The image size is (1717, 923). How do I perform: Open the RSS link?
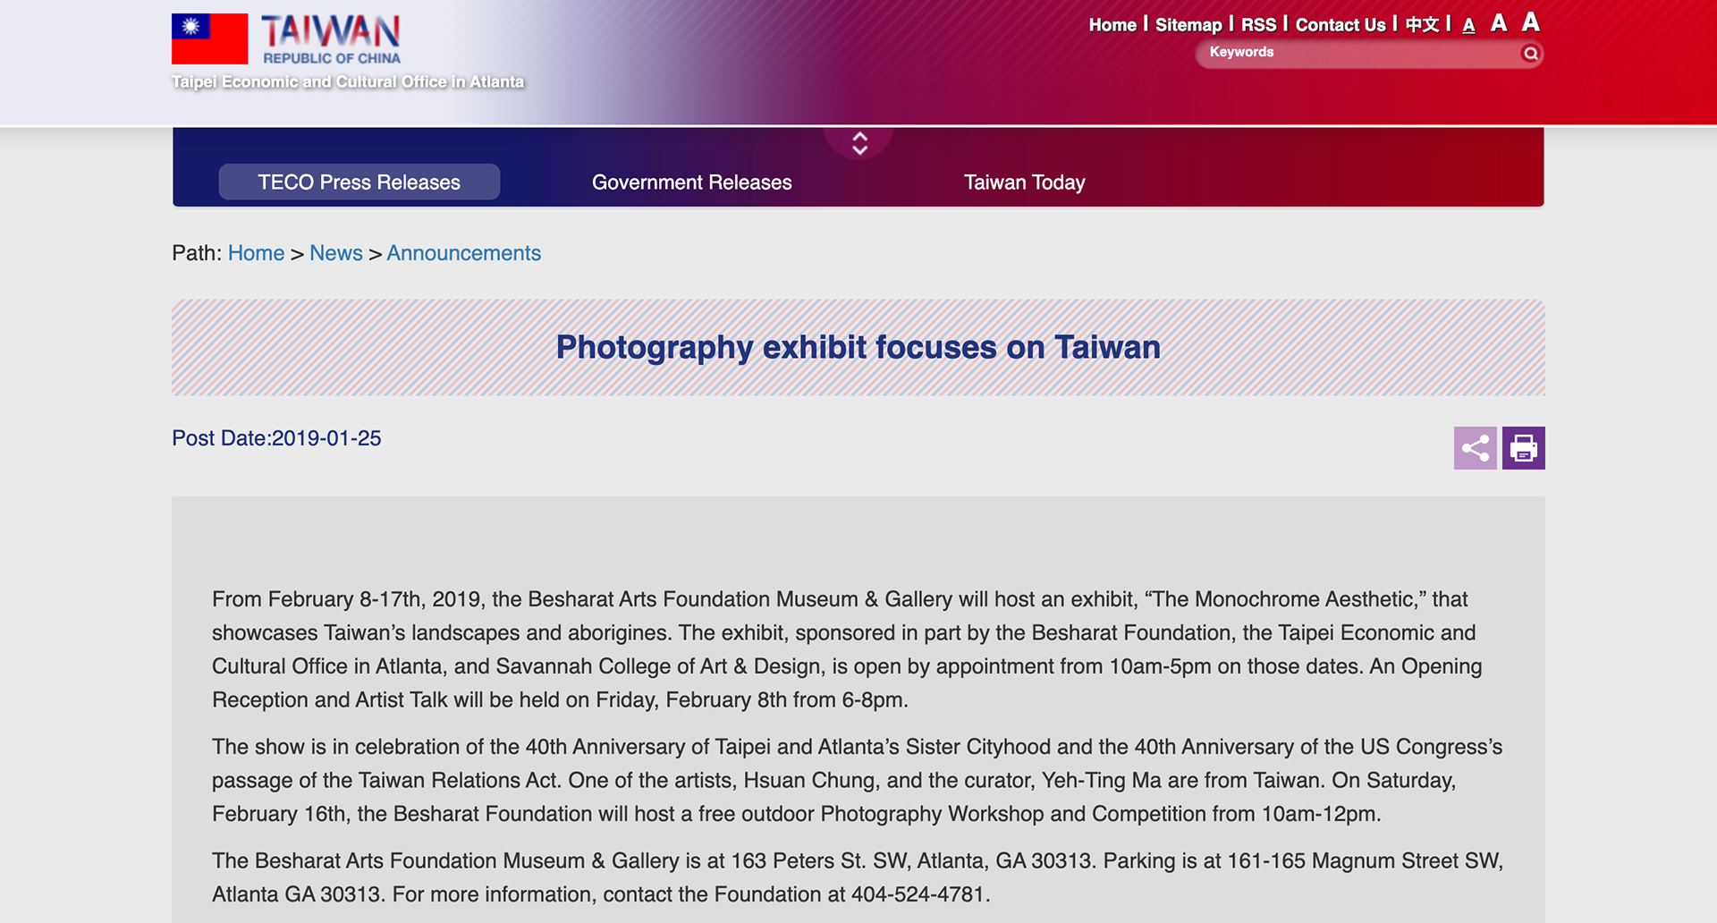pyautogui.click(x=1259, y=25)
